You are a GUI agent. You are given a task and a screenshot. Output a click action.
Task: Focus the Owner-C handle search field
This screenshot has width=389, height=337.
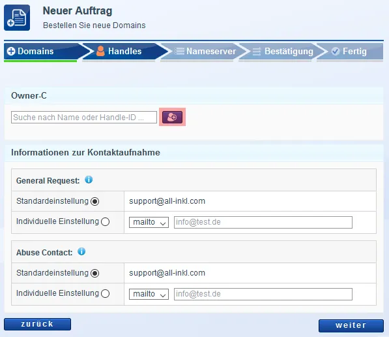point(84,117)
